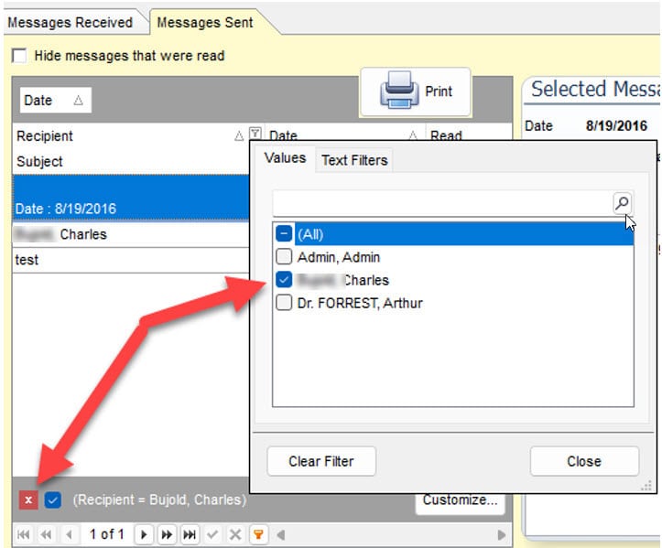This screenshot has height=548, width=662.
Task: Click the red X to remove the filter
Action: 27,500
